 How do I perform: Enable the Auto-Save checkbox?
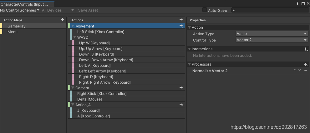205,10
